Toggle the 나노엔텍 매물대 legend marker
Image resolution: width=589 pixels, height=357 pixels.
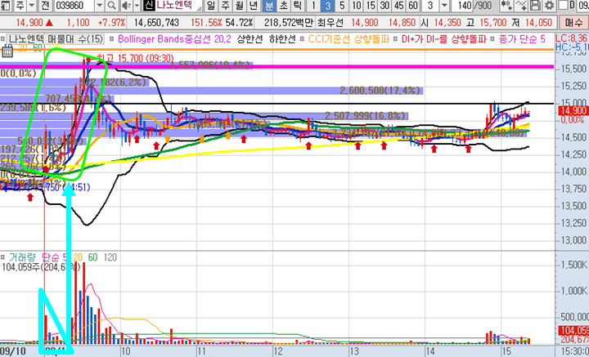click(3, 38)
